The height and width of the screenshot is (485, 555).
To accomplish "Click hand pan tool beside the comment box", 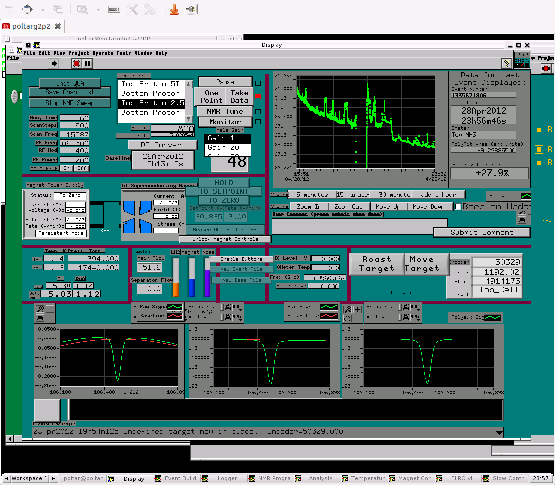I will tap(522, 220).
